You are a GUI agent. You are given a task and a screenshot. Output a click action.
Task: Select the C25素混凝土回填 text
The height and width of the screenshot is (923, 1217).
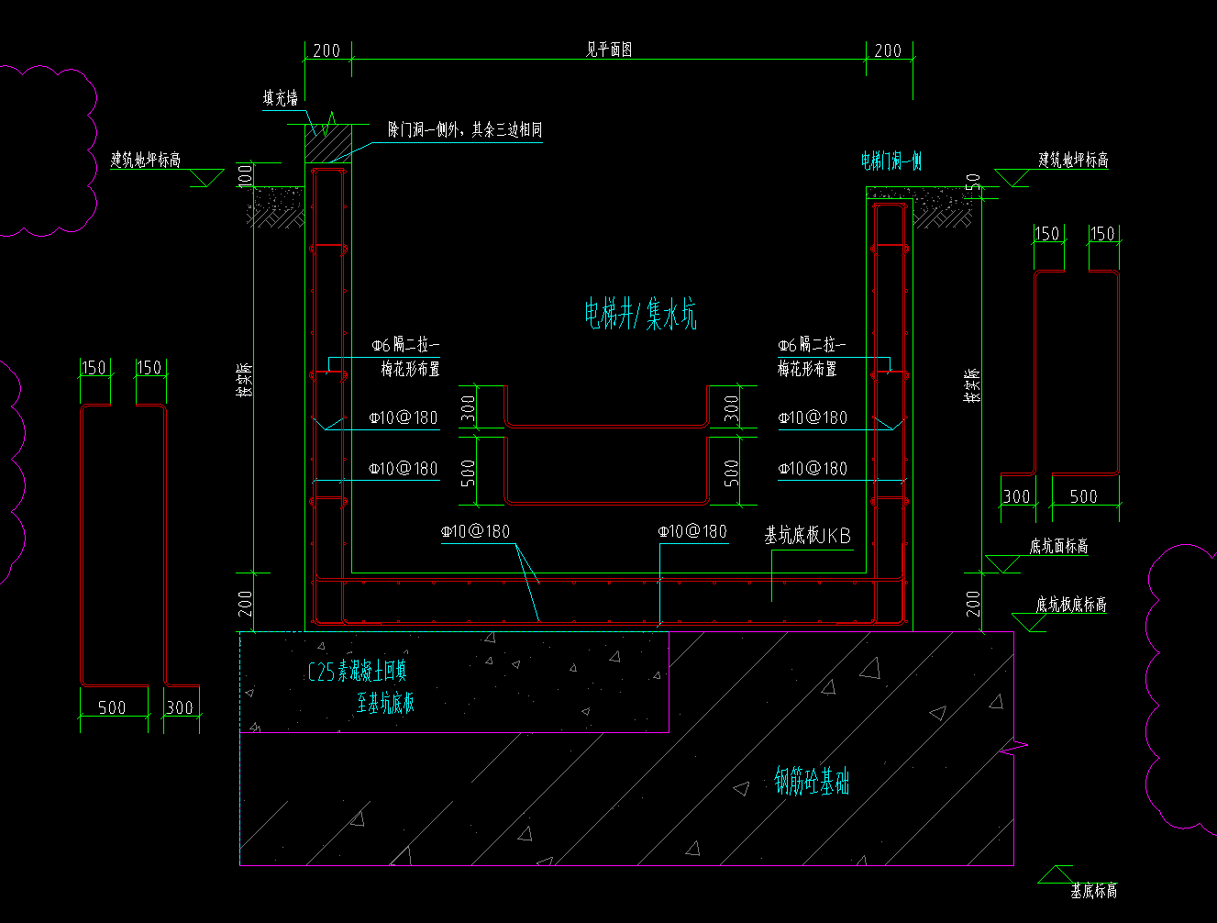358,672
